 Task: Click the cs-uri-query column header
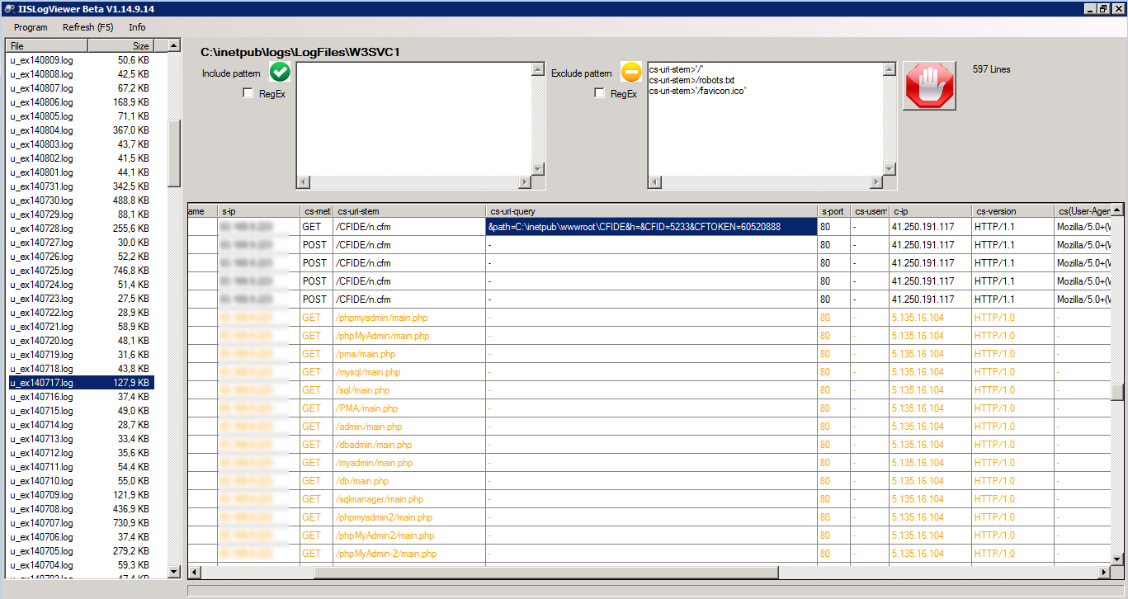(652, 211)
